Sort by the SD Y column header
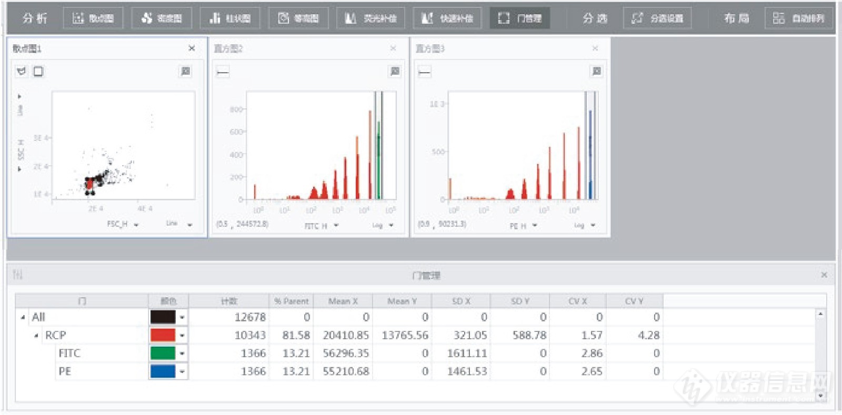Image resolution: width=842 pixels, height=415 pixels. coord(520,301)
